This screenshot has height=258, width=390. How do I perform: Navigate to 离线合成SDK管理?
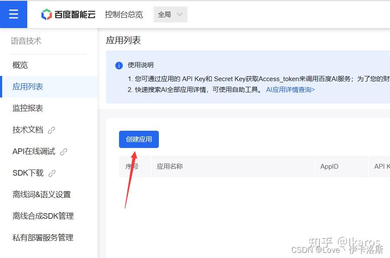[42, 216]
